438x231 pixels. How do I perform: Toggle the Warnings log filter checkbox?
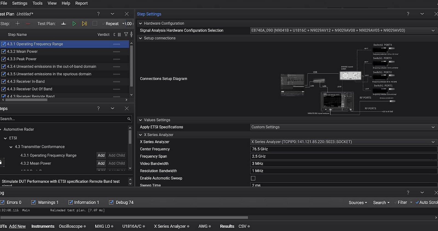point(33,202)
